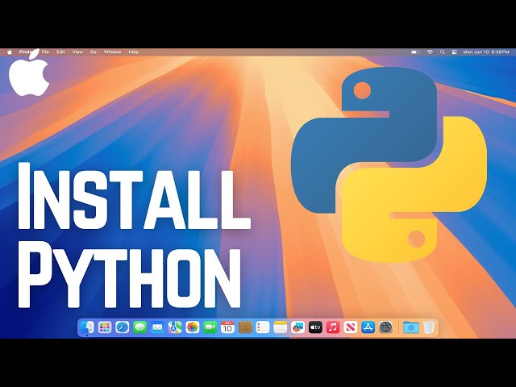Viewport: 516px width, 387px height.
Task: Open the Go menu
Action: [94, 52]
